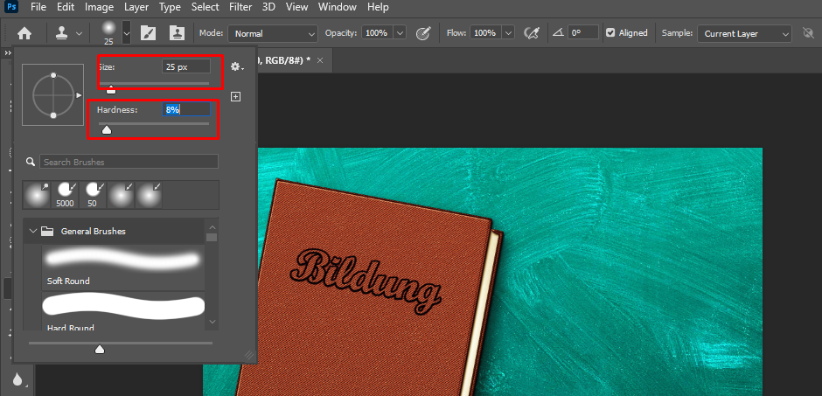Open the tool preset picker arrow beside stamp
This screenshot has height=396, width=822.
(80, 33)
